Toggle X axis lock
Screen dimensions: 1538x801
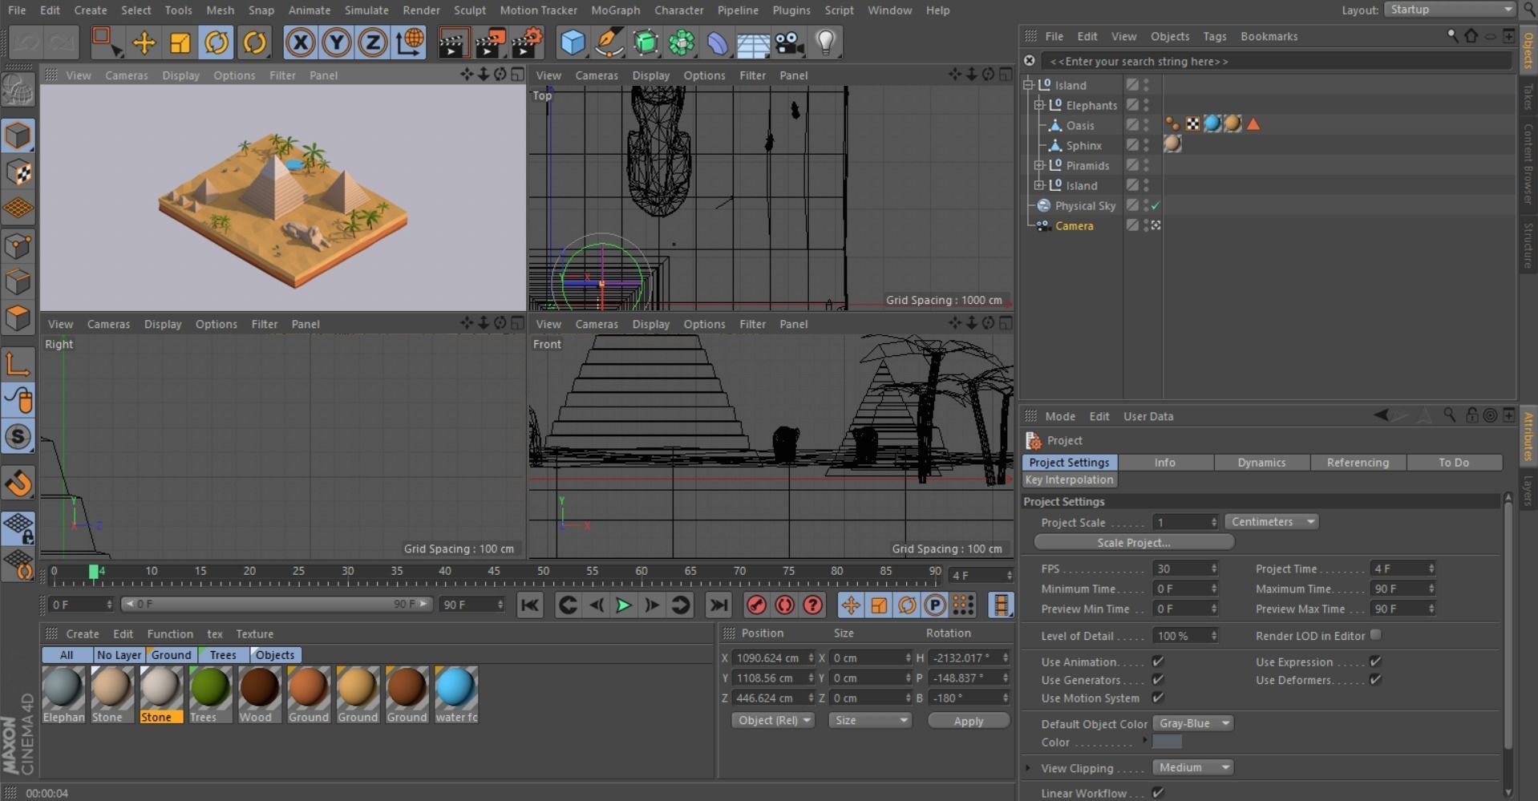click(x=300, y=42)
